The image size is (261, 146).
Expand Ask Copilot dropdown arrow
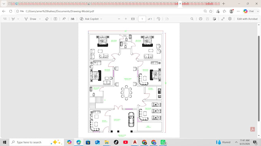click(x=101, y=19)
